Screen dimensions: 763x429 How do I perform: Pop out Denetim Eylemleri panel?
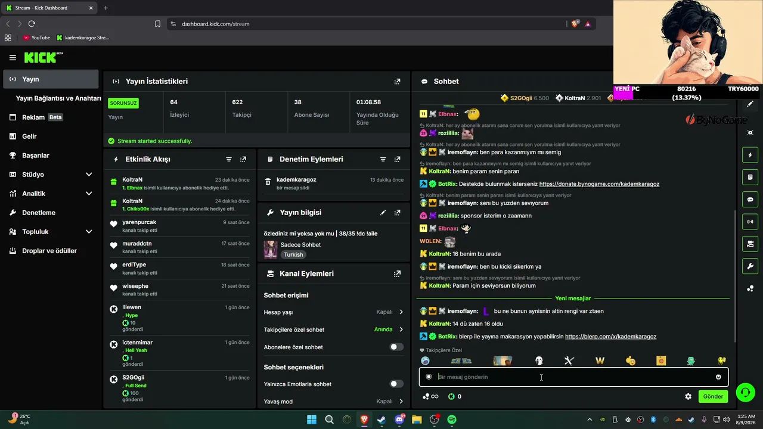tap(398, 160)
